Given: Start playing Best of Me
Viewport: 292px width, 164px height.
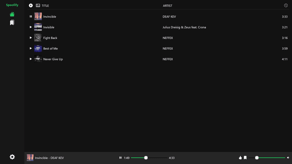Looking at the screenshot, I should pyautogui.click(x=31, y=48).
